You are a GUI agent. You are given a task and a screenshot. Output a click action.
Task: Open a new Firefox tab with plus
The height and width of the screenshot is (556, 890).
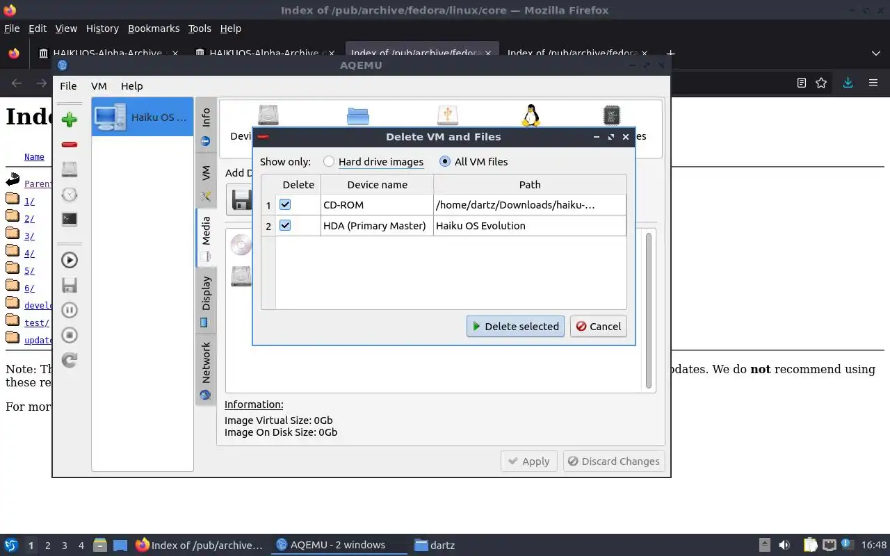click(670, 54)
